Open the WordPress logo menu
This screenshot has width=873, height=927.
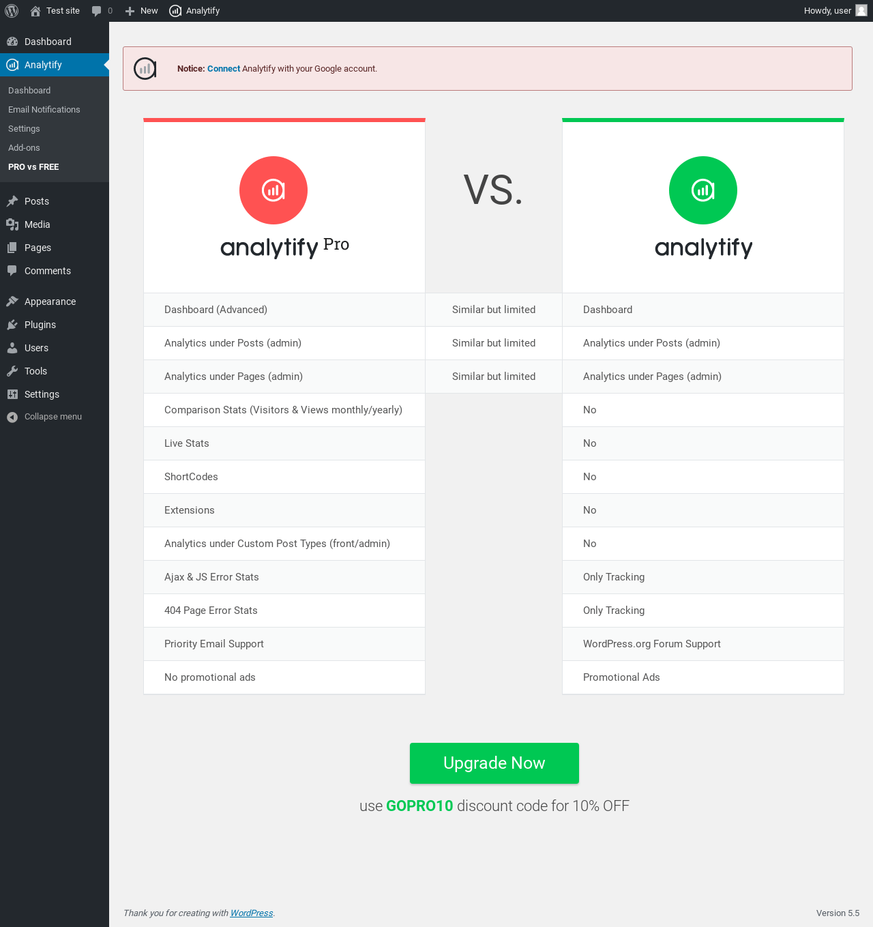12,11
